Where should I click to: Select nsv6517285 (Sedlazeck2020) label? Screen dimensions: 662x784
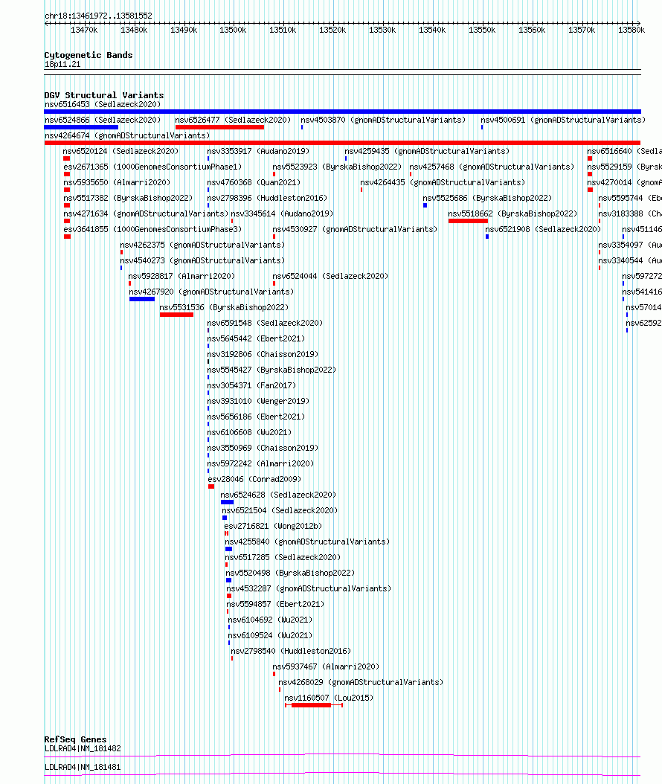(283, 557)
